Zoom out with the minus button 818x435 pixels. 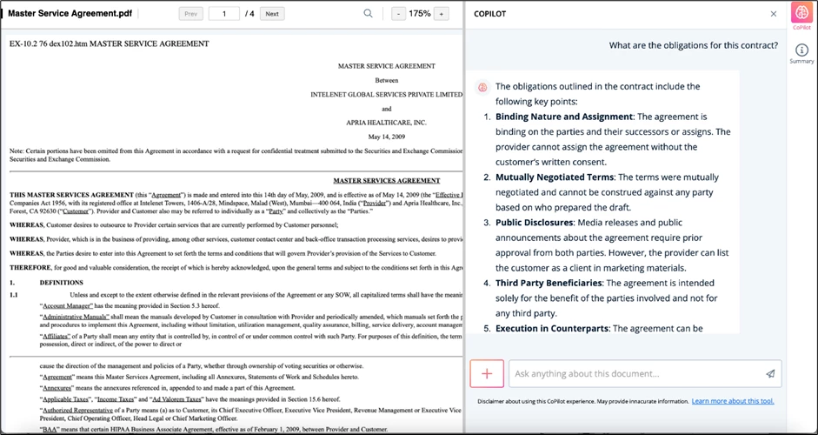click(398, 14)
